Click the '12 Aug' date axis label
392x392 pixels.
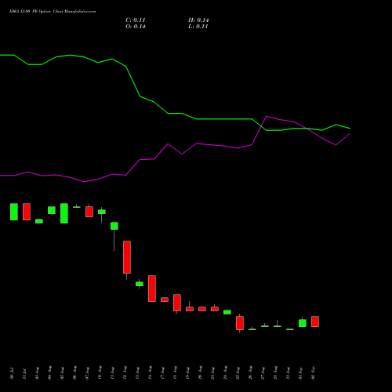(x=125, y=373)
